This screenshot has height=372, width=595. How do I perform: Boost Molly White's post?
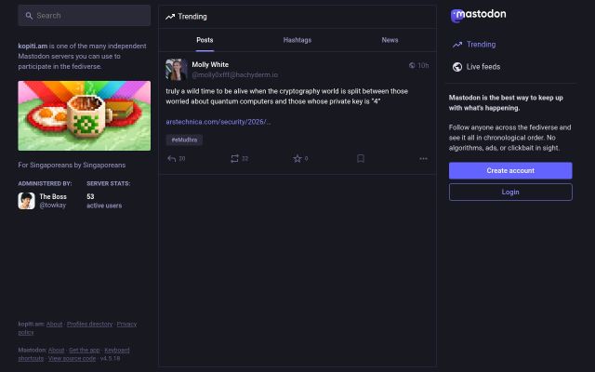click(x=234, y=159)
